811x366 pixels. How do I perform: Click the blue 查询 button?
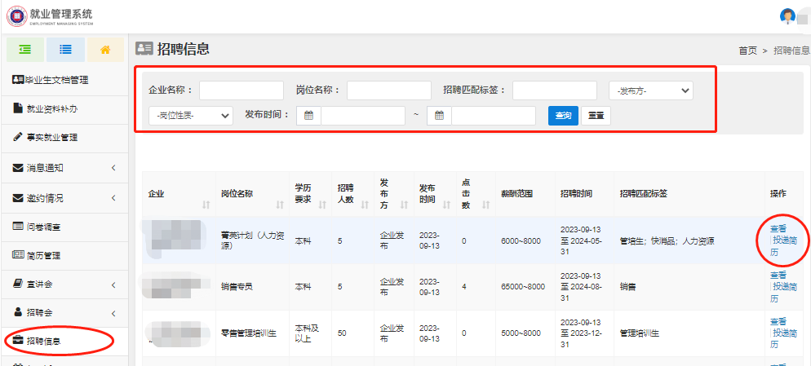(563, 116)
